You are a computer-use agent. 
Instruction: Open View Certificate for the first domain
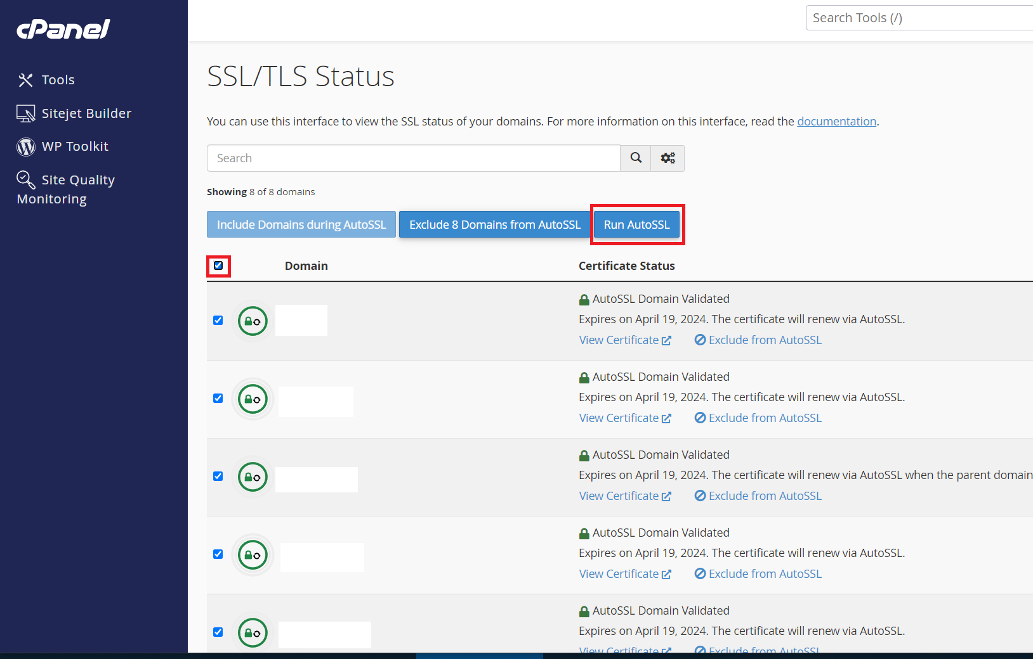click(625, 340)
